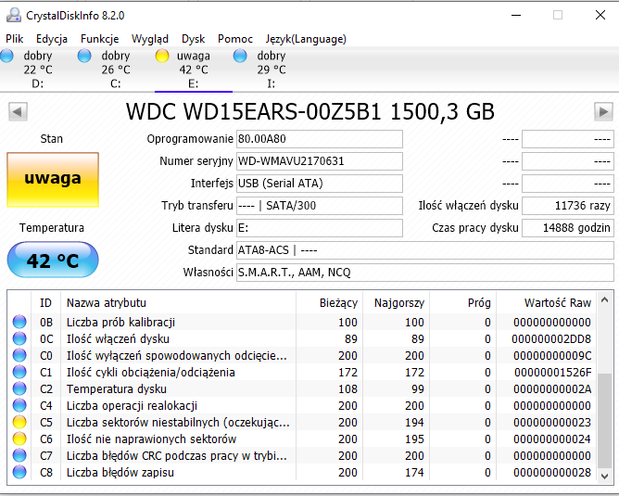Screen dimensions: 619x496
Task: Click the Litera dysku field E:
Action: point(320,228)
